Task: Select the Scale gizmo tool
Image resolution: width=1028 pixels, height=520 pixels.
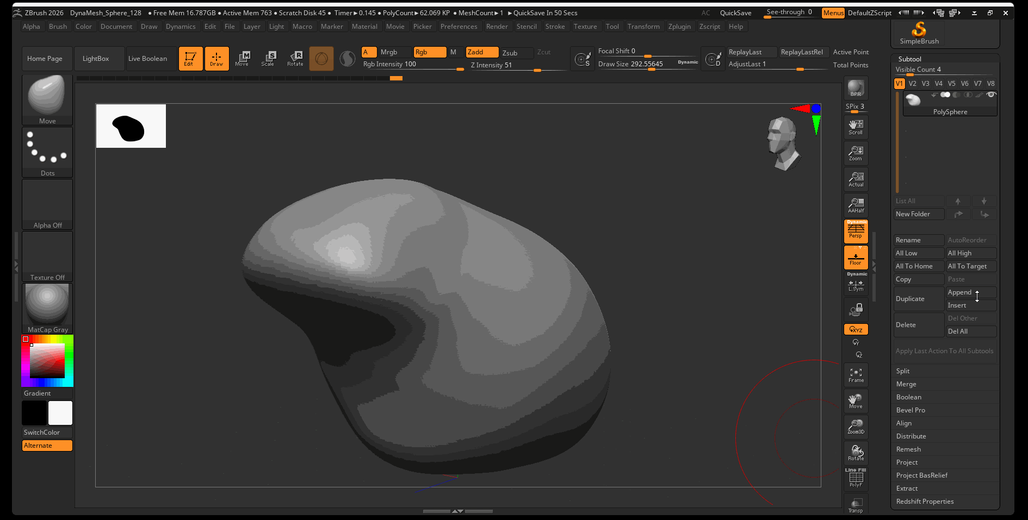Action: [x=268, y=58]
